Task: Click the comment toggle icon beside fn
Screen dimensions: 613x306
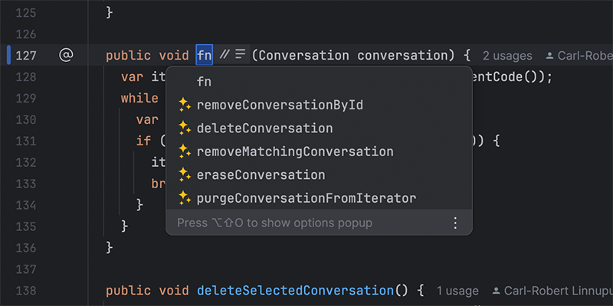Action: (225, 55)
